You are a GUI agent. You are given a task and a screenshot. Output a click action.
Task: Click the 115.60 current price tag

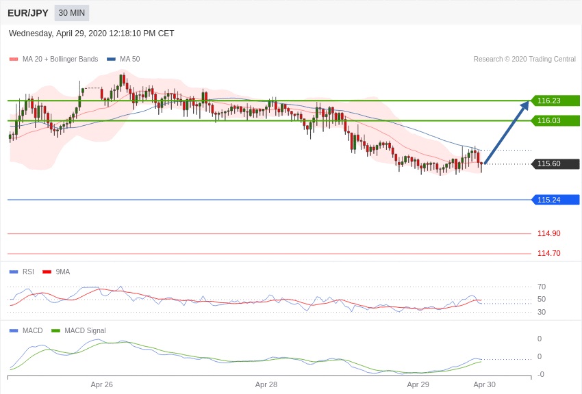pyautogui.click(x=555, y=164)
